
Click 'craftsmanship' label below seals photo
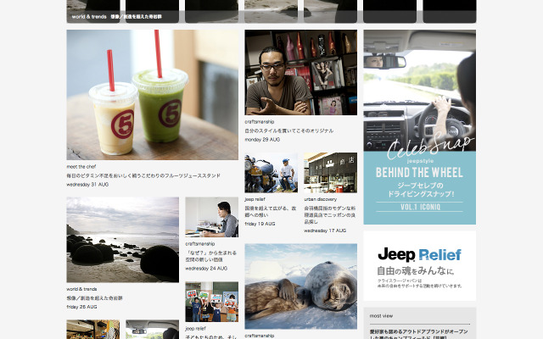coord(260,336)
